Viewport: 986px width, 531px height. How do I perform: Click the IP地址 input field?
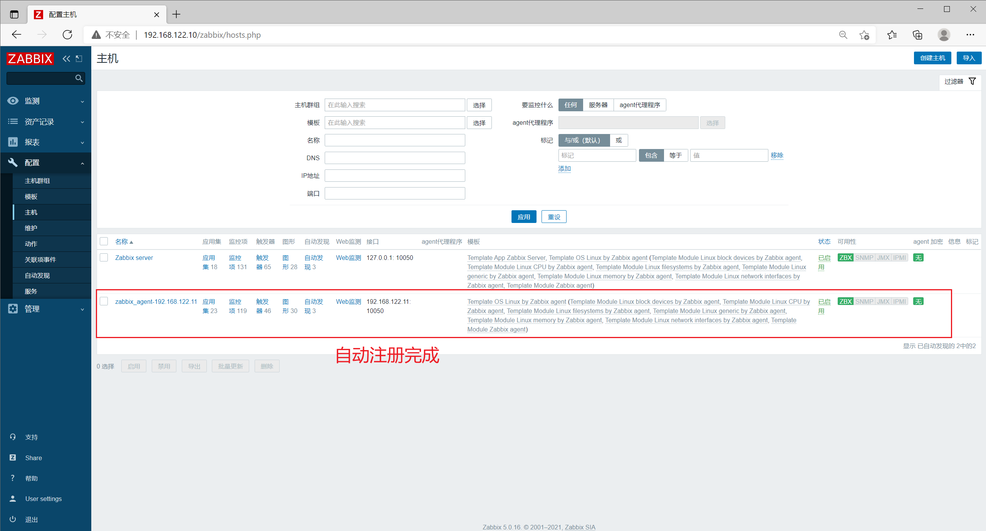(395, 176)
